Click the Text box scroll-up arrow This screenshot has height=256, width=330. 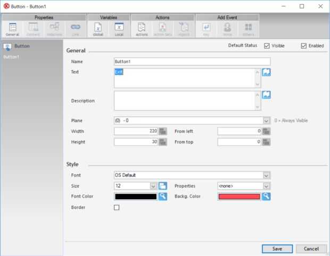click(x=257, y=72)
